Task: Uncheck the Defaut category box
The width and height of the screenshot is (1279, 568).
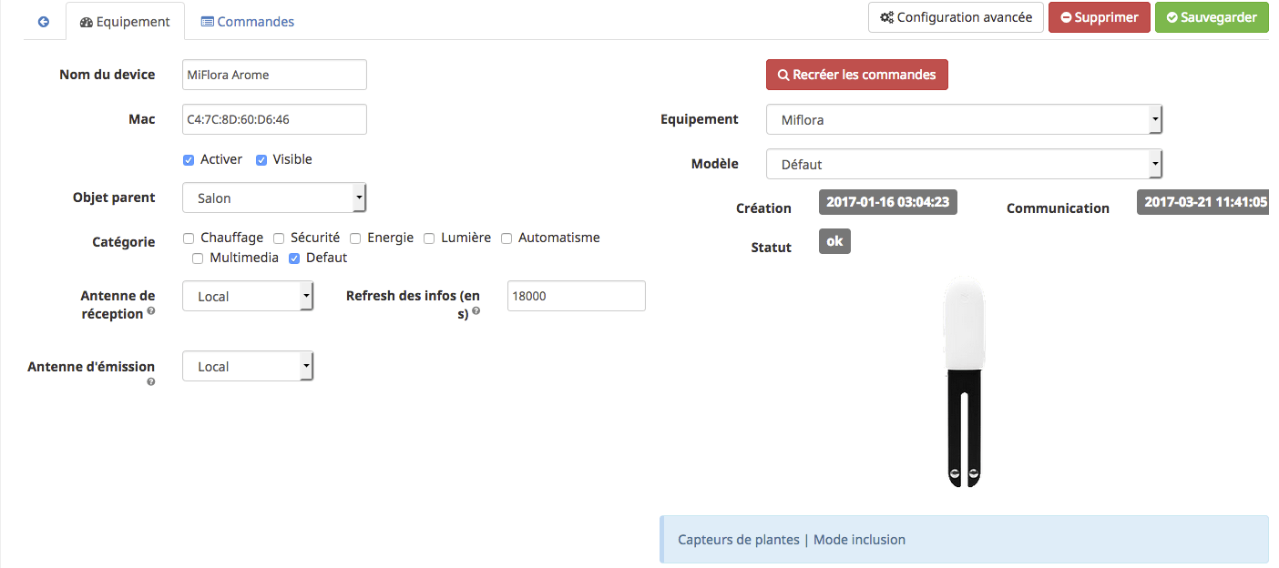Action: pos(294,259)
